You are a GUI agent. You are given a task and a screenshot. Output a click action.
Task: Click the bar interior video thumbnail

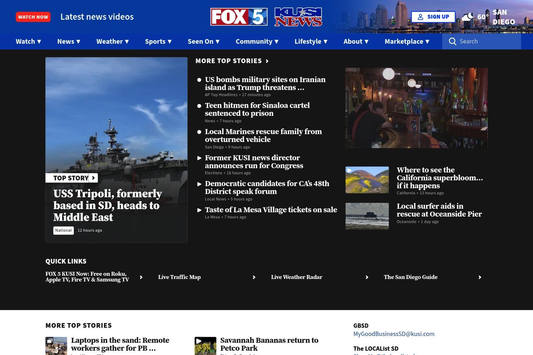point(416,108)
